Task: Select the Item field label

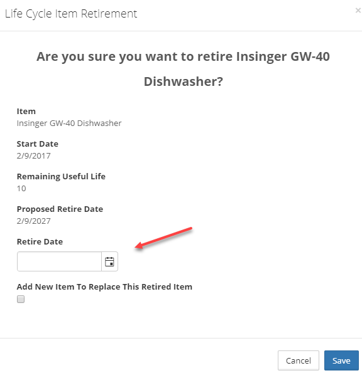Action: 26,112
